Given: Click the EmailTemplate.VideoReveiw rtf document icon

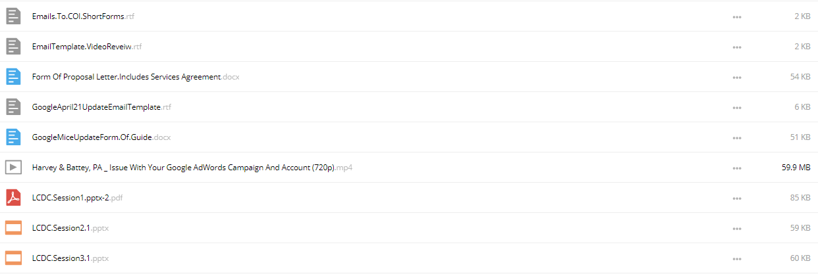Looking at the screenshot, I should point(13,47).
